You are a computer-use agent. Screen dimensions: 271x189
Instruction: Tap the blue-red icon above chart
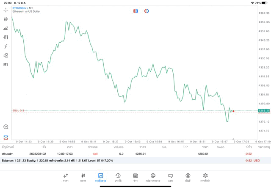tap(135, 11)
